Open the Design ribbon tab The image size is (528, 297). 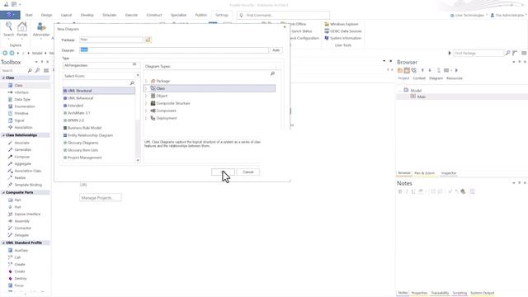46,15
